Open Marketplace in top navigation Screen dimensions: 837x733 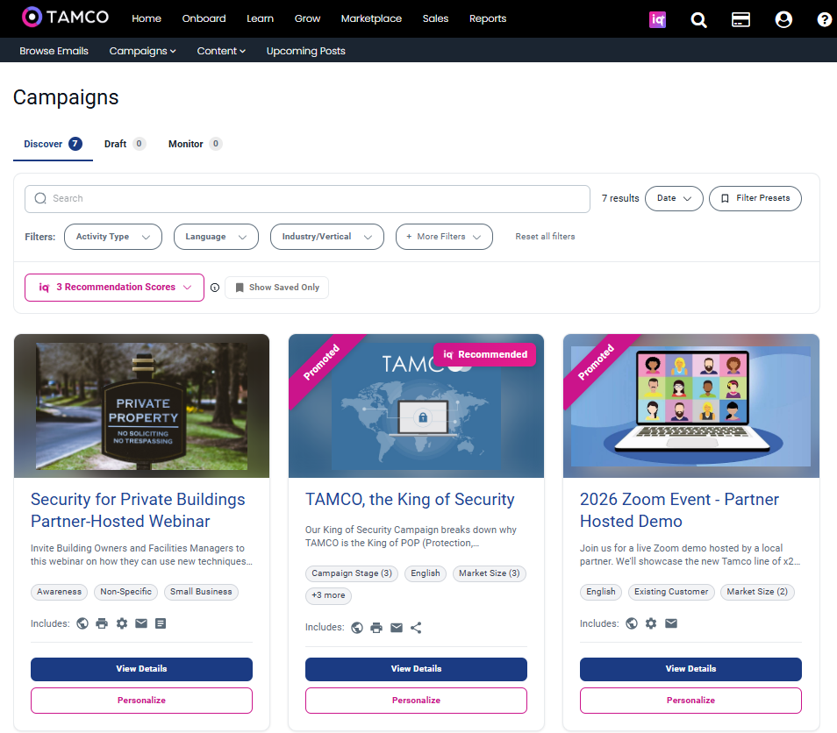[x=371, y=18]
